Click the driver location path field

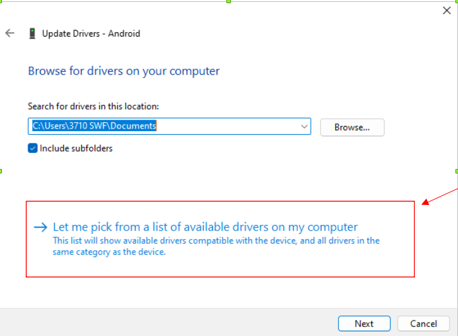(x=169, y=127)
